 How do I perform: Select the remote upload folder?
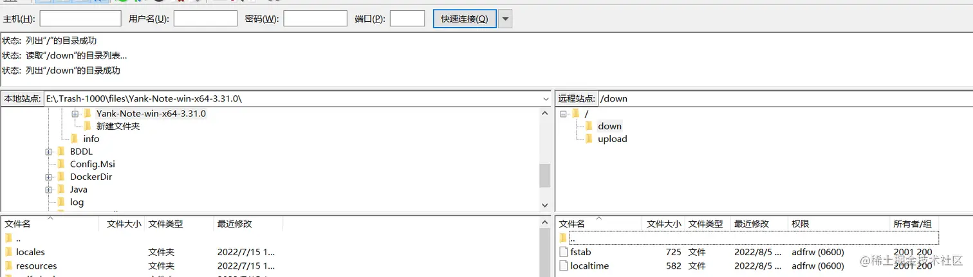pyautogui.click(x=612, y=139)
